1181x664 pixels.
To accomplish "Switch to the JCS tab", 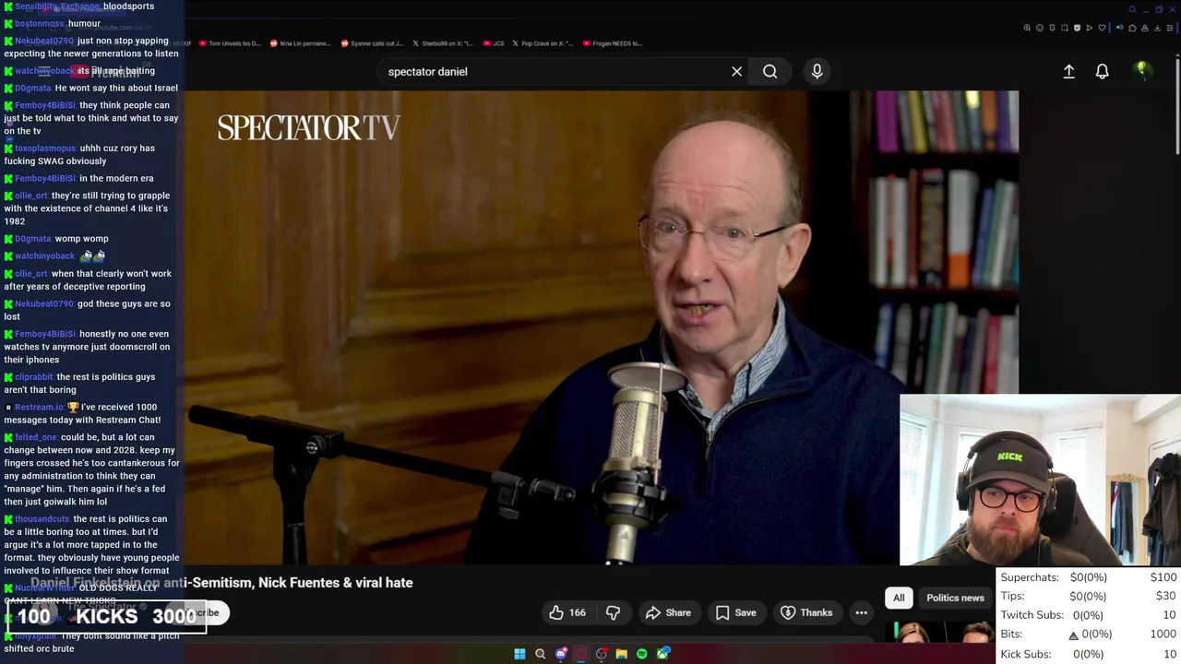I will (x=495, y=43).
